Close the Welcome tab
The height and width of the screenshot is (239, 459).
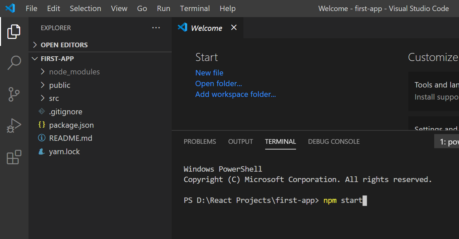click(x=234, y=27)
